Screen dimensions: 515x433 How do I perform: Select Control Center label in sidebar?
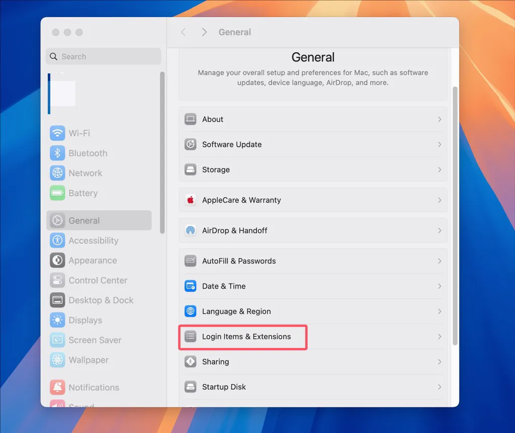pyautogui.click(x=98, y=280)
